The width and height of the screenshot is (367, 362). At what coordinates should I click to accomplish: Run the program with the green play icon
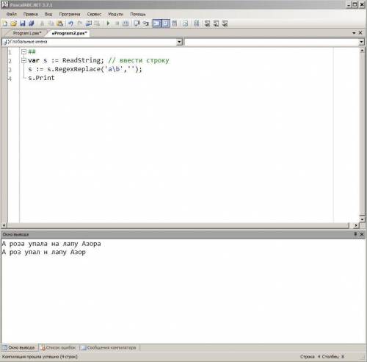108,23
